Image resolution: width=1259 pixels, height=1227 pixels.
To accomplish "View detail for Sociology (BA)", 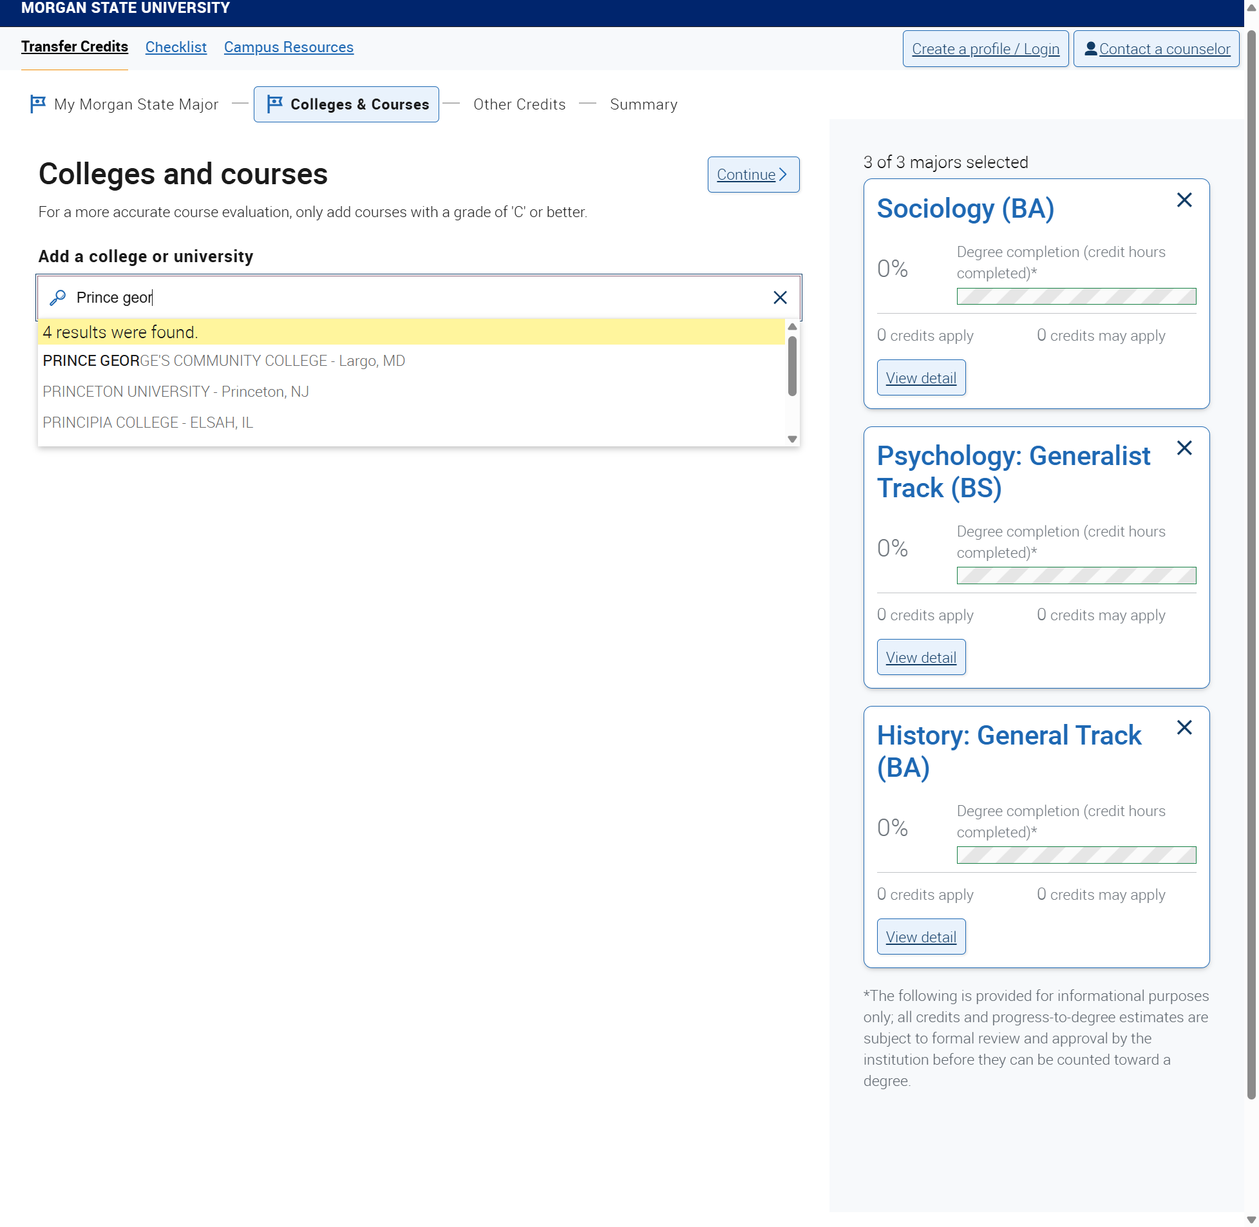I will [921, 378].
